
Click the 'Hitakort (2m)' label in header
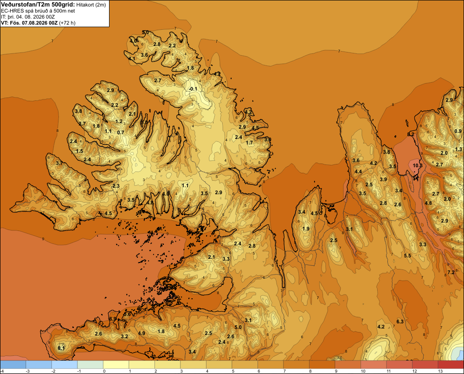coord(91,5)
